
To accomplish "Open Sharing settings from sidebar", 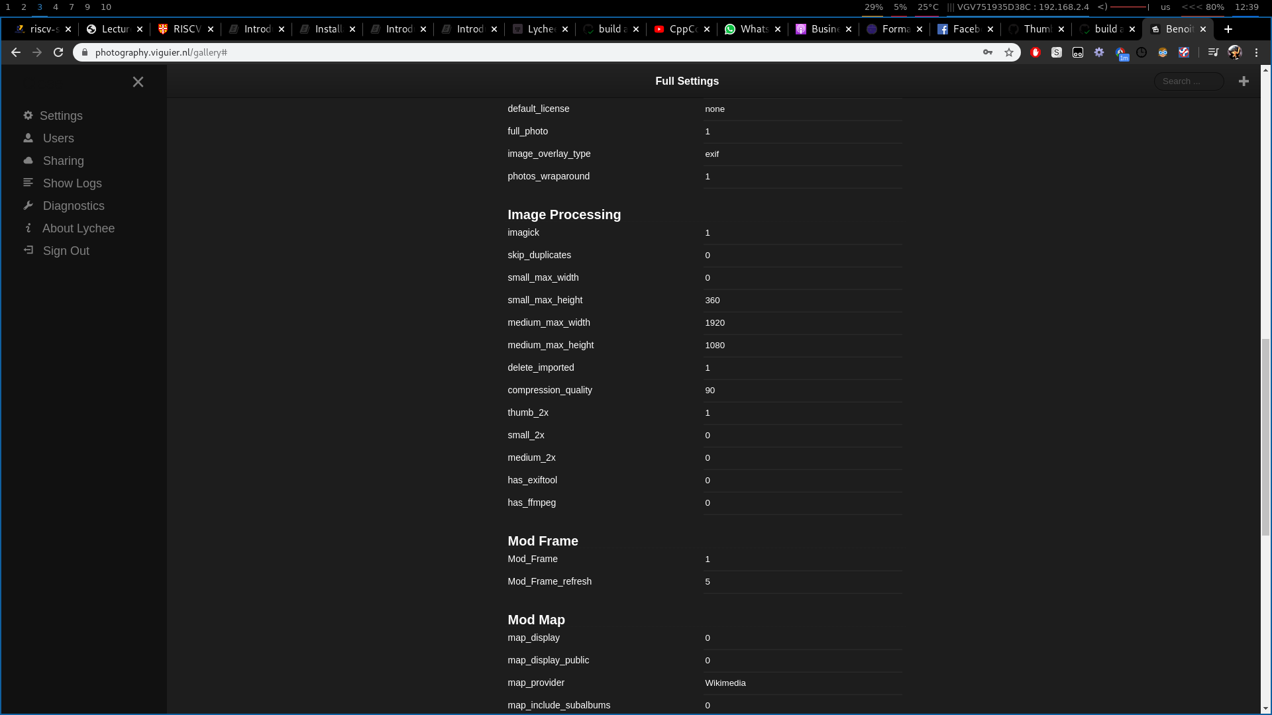I will [x=63, y=160].
